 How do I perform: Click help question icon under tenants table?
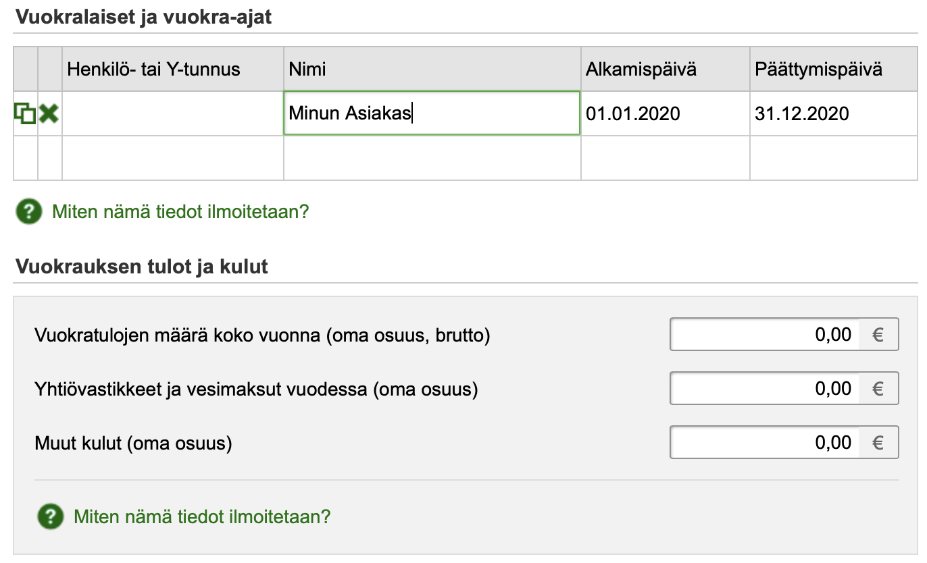click(28, 212)
